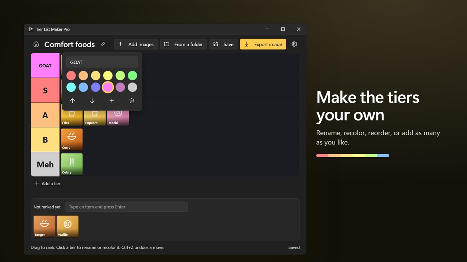Choose the bright yellow swatch
This screenshot has width=467, height=262.
[x=108, y=76]
